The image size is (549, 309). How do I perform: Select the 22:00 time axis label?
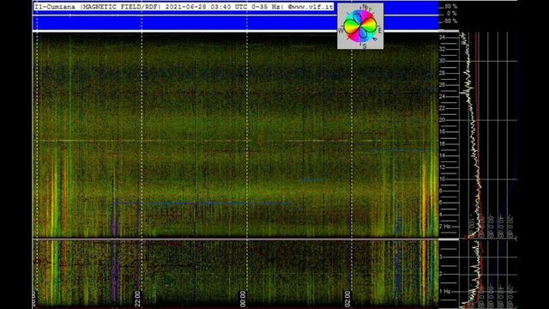pos(137,299)
